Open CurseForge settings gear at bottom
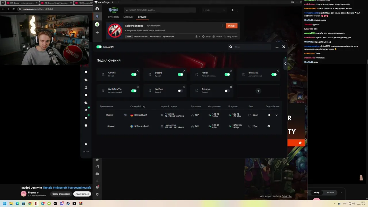Viewport: 368px width, 207px height. pyautogui.click(x=97, y=194)
